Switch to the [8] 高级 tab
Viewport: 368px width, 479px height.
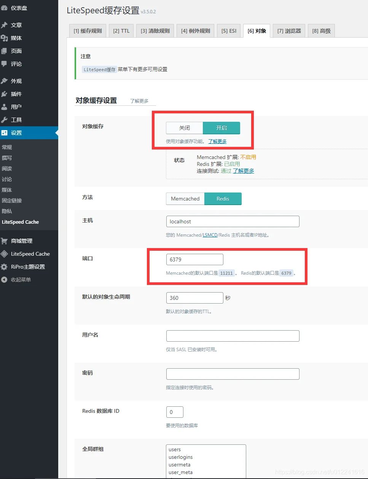[321, 31]
